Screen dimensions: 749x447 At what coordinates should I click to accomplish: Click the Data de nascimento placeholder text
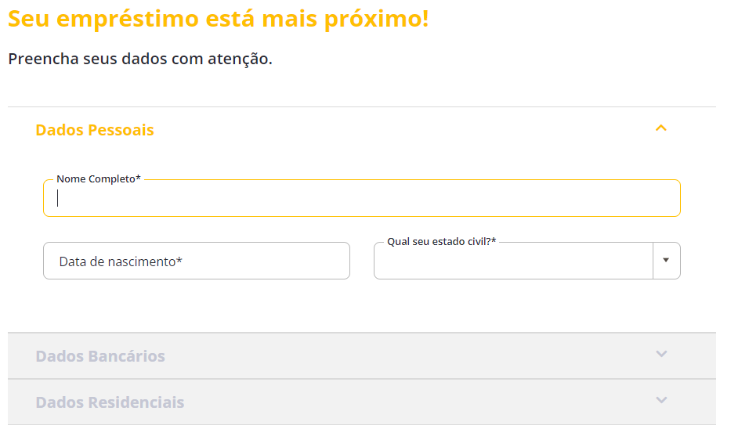121,261
